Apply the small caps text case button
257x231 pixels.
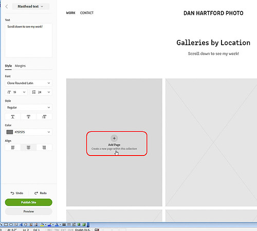pos(44,117)
